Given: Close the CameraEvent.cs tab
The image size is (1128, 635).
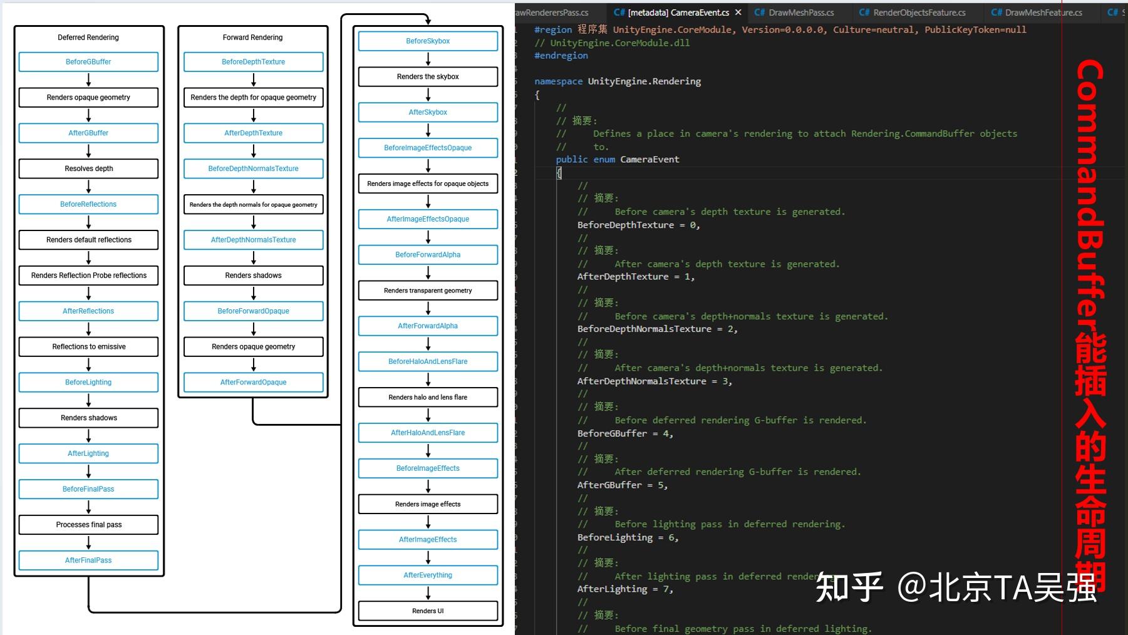Looking at the screenshot, I should click(x=738, y=12).
